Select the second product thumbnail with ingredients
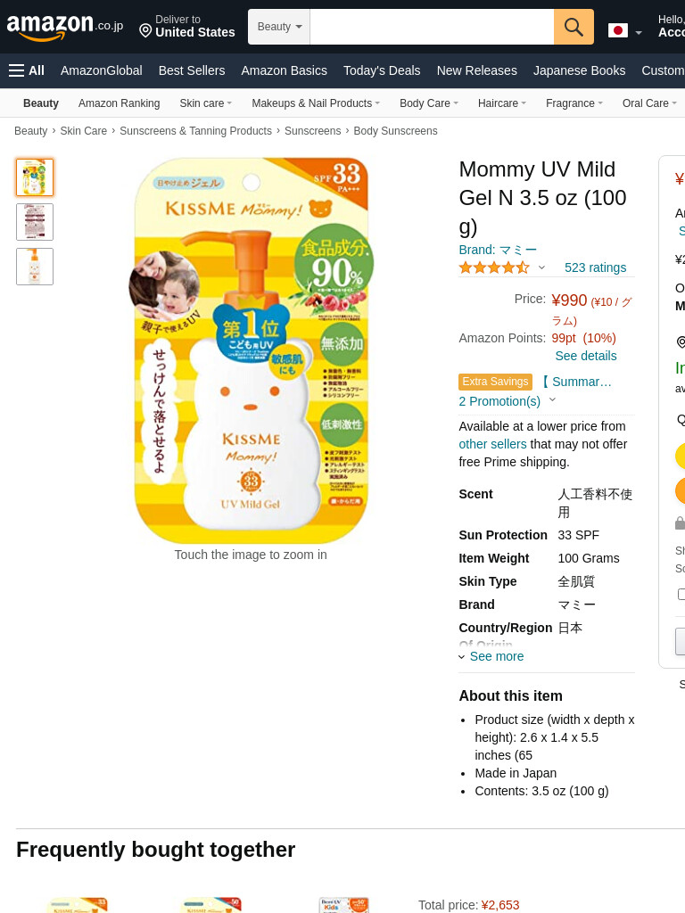685x913 pixels. click(x=35, y=222)
